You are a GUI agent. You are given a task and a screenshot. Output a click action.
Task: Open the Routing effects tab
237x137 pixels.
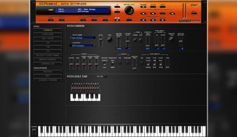[x=48, y=72]
